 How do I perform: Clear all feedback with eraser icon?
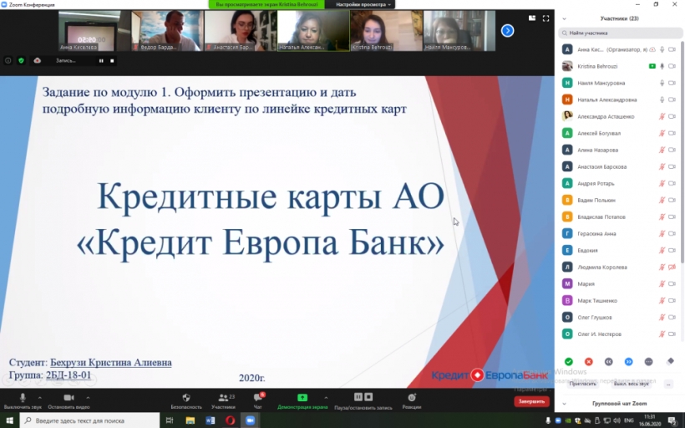click(x=670, y=361)
